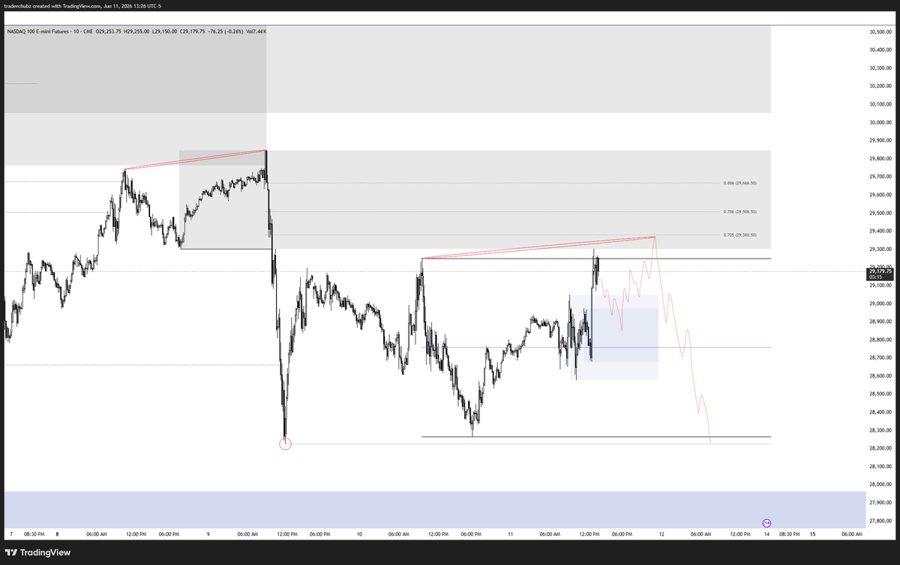
Task: Click the 29,800.00 price axis label
Action: coord(880,159)
